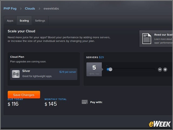Increase servers with the plus button
This screenshot has width=173, height=130.
(x=165, y=70)
